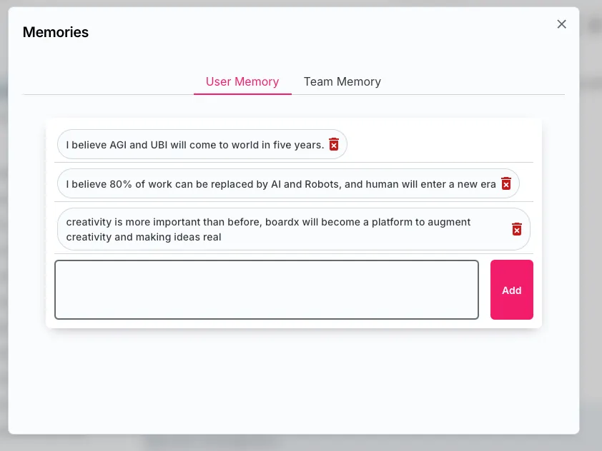Delete the AGI and UBI memory

point(334,144)
